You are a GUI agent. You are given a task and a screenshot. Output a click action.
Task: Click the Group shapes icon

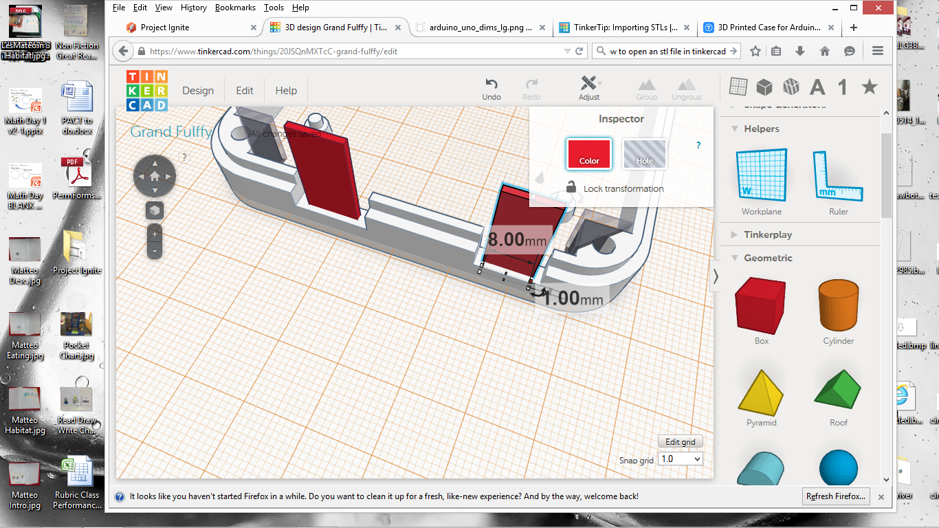[x=646, y=85]
